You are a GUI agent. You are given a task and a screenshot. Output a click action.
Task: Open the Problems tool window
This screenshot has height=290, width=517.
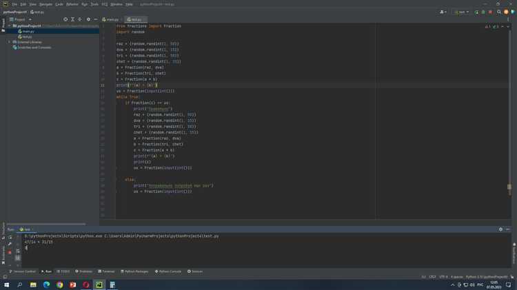pos(83,271)
